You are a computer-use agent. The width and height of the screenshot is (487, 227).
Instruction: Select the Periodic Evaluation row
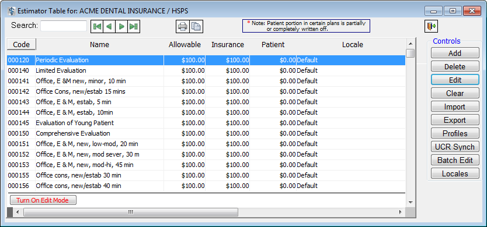(206, 60)
